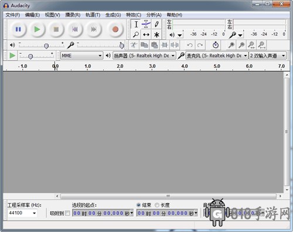
Task: Open the 轨道(T) menu
Action: pos(93,15)
